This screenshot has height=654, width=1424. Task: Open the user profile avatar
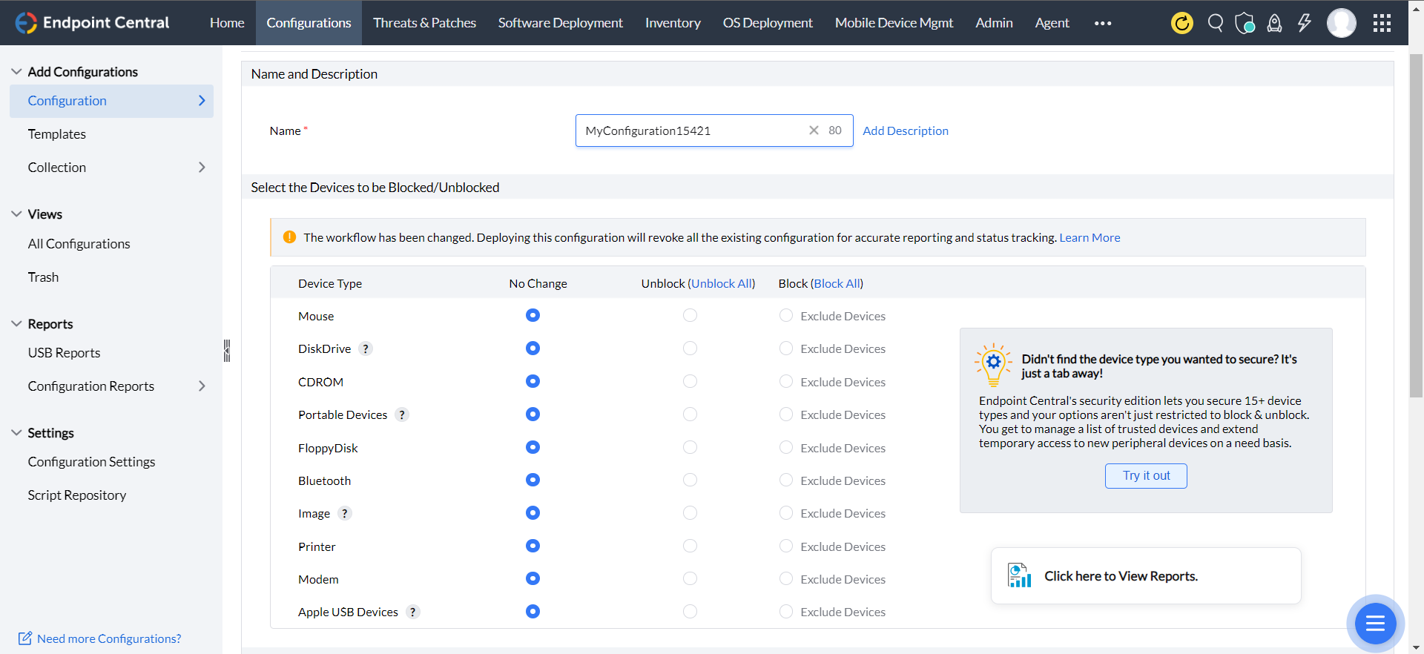(x=1341, y=23)
